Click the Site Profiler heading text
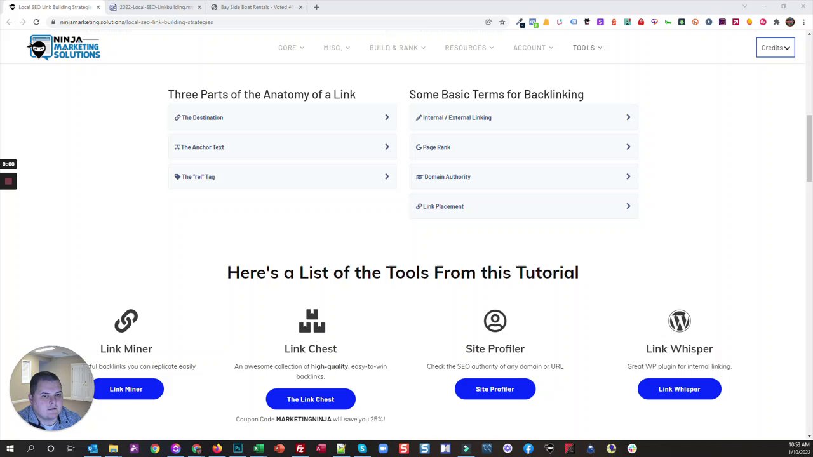 pyautogui.click(x=495, y=349)
